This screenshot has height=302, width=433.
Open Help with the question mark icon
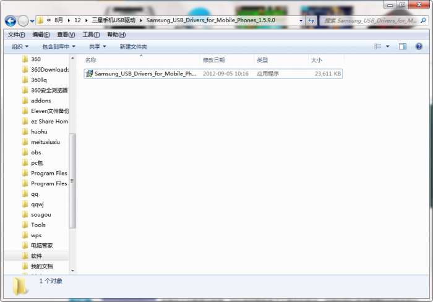[x=419, y=46]
